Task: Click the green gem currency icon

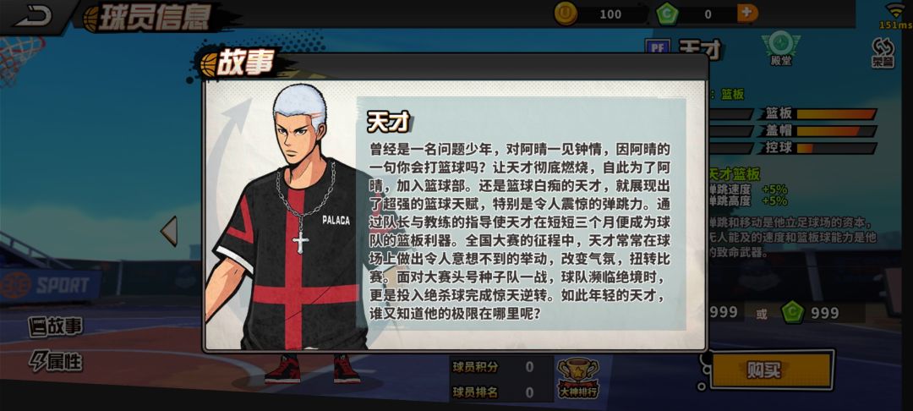Action: pyautogui.click(x=667, y=14)
